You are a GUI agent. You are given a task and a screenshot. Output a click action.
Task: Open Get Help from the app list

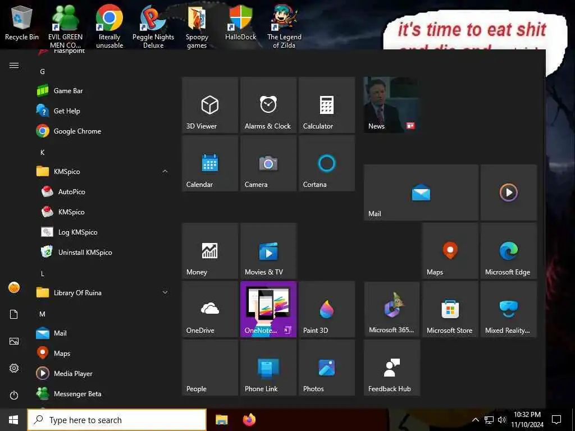[103, 111]
